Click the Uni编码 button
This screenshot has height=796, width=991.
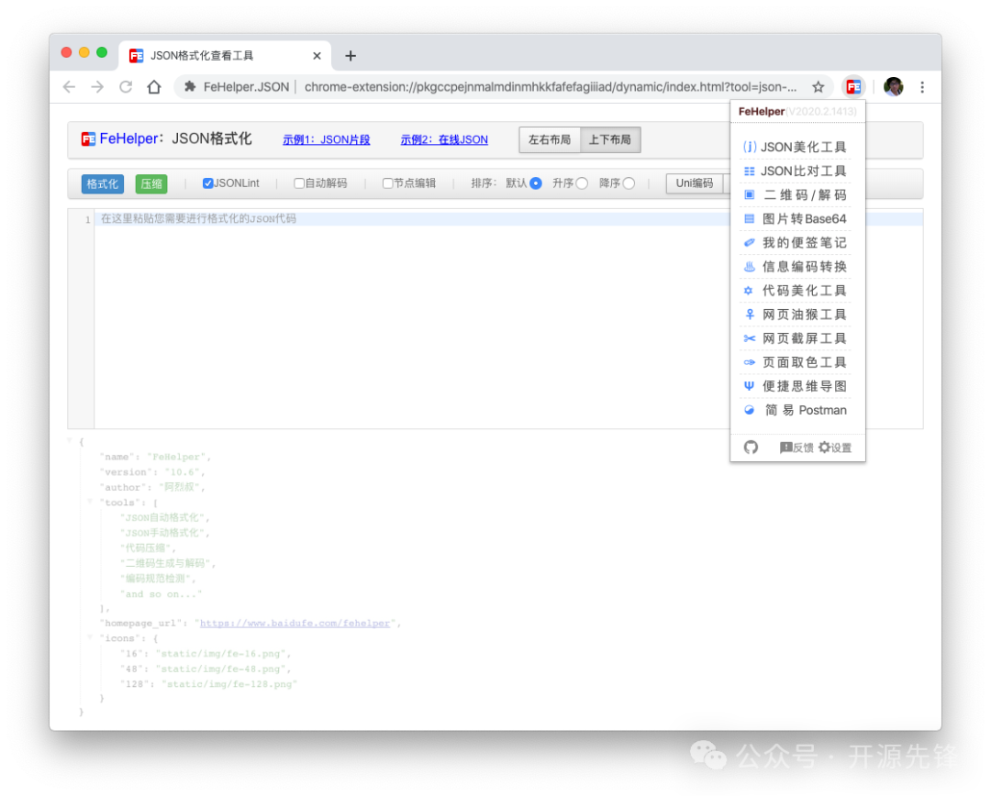(x=694, y=183)
